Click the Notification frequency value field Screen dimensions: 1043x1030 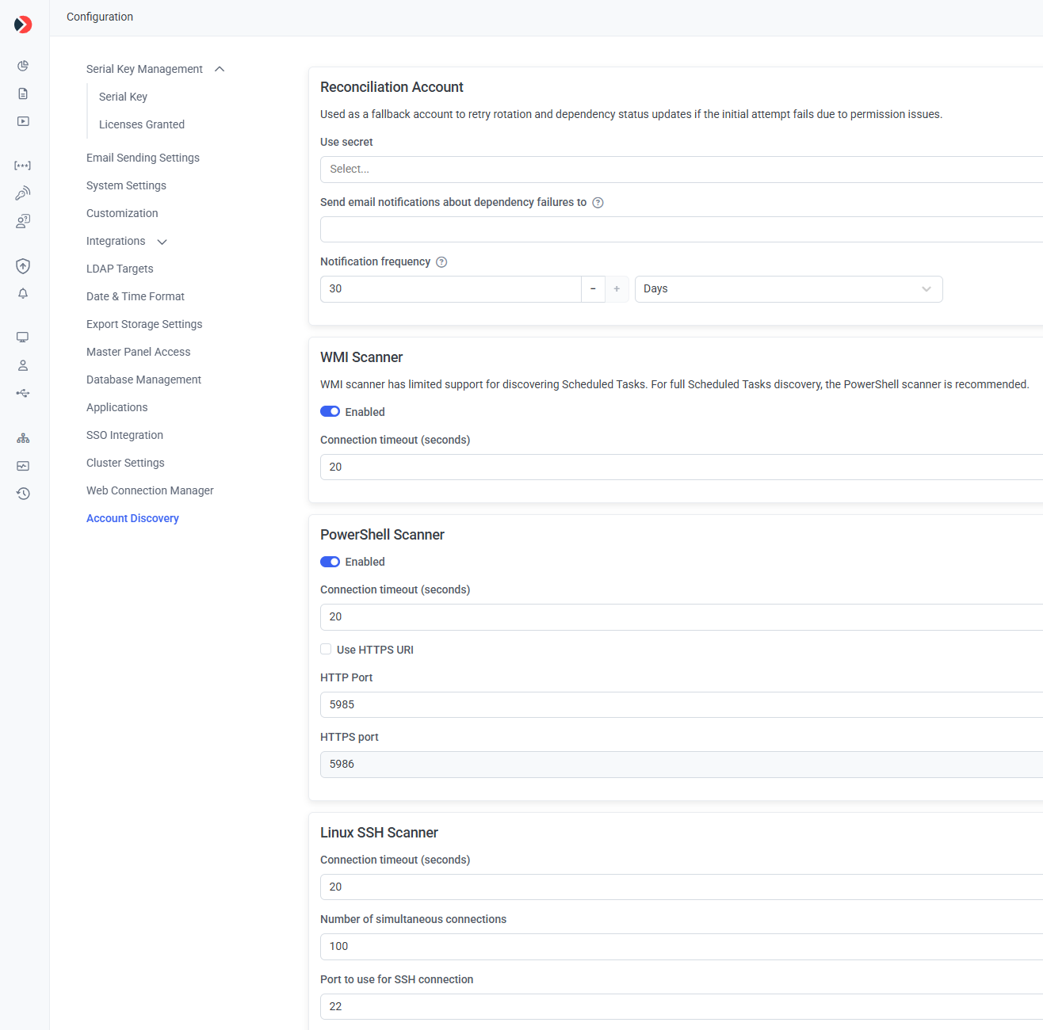point(451,289)
